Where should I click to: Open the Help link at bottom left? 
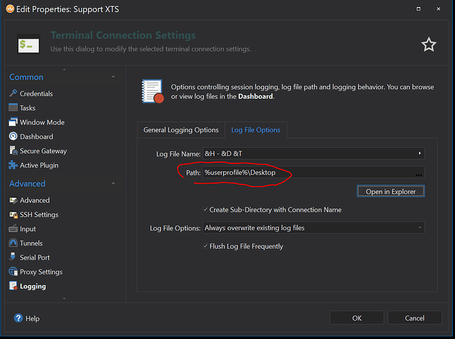click(x=26, y=318)
